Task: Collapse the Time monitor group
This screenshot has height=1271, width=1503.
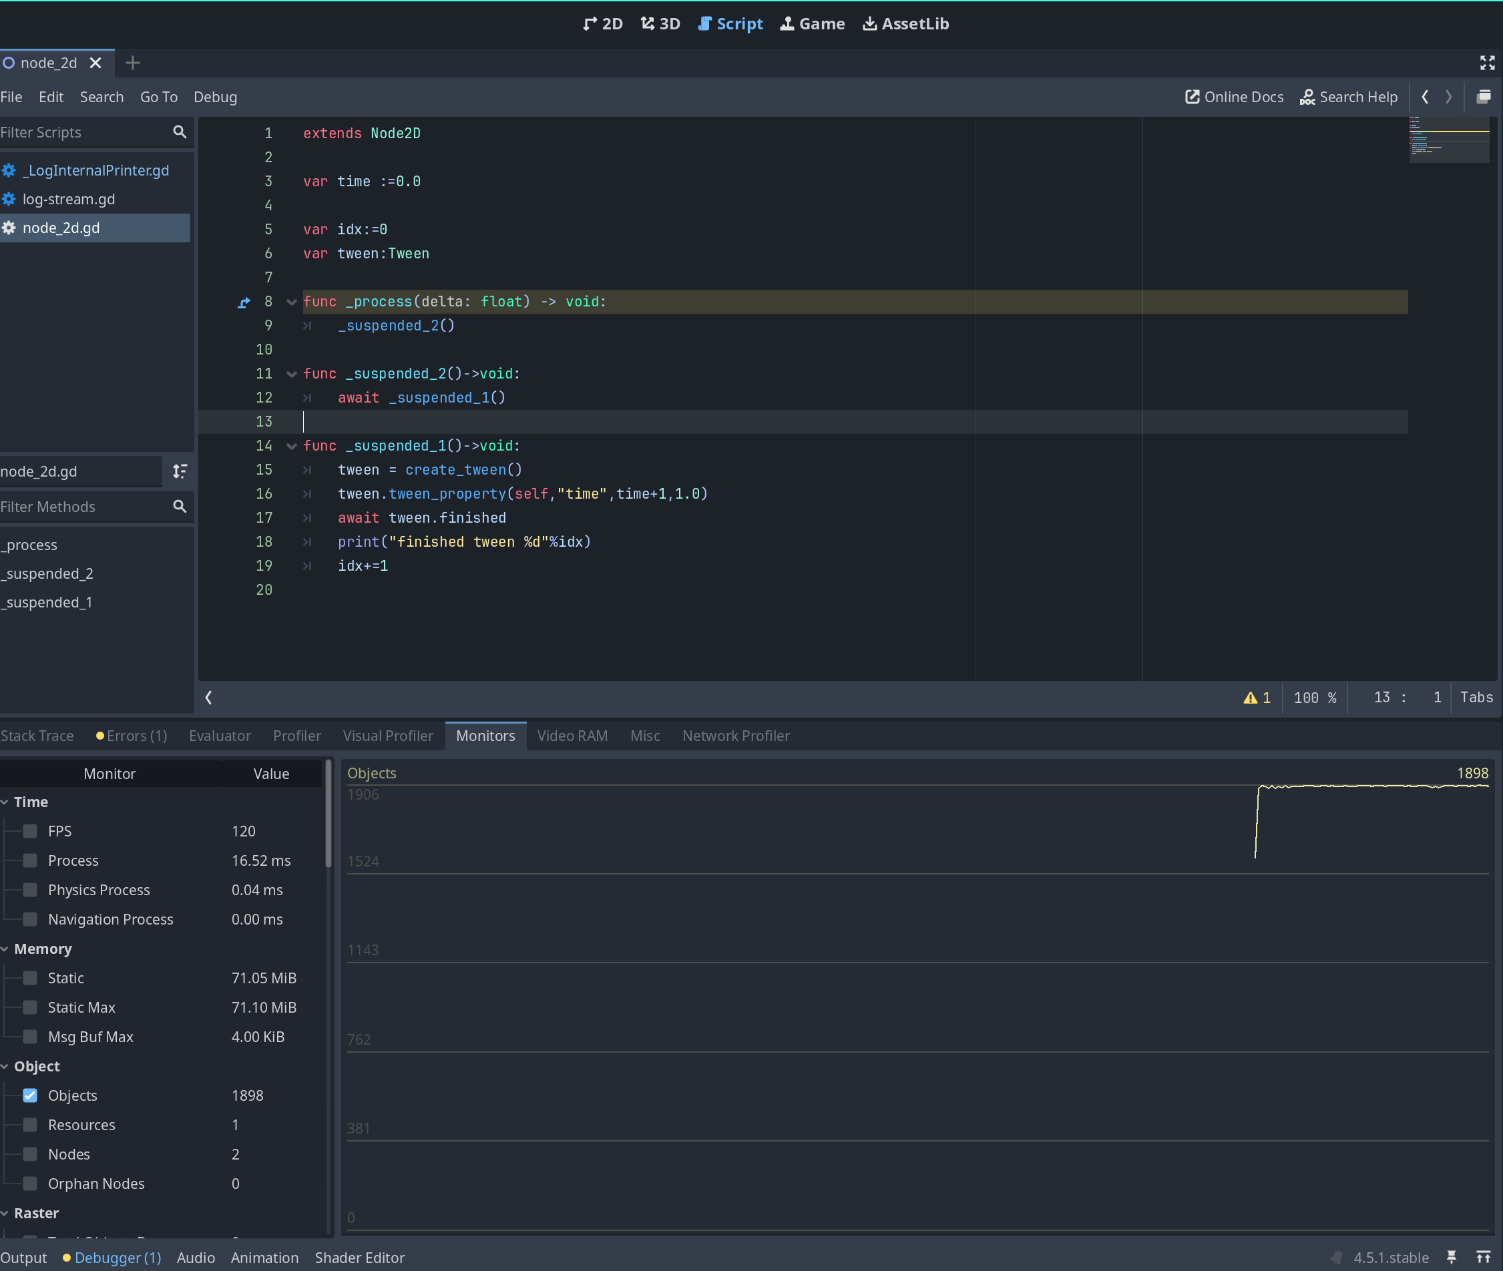Action: pyautogui.click(x=5, y=802)
